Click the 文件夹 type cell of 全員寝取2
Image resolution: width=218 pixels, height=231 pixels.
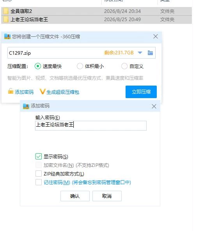click(x=167, y=11)
